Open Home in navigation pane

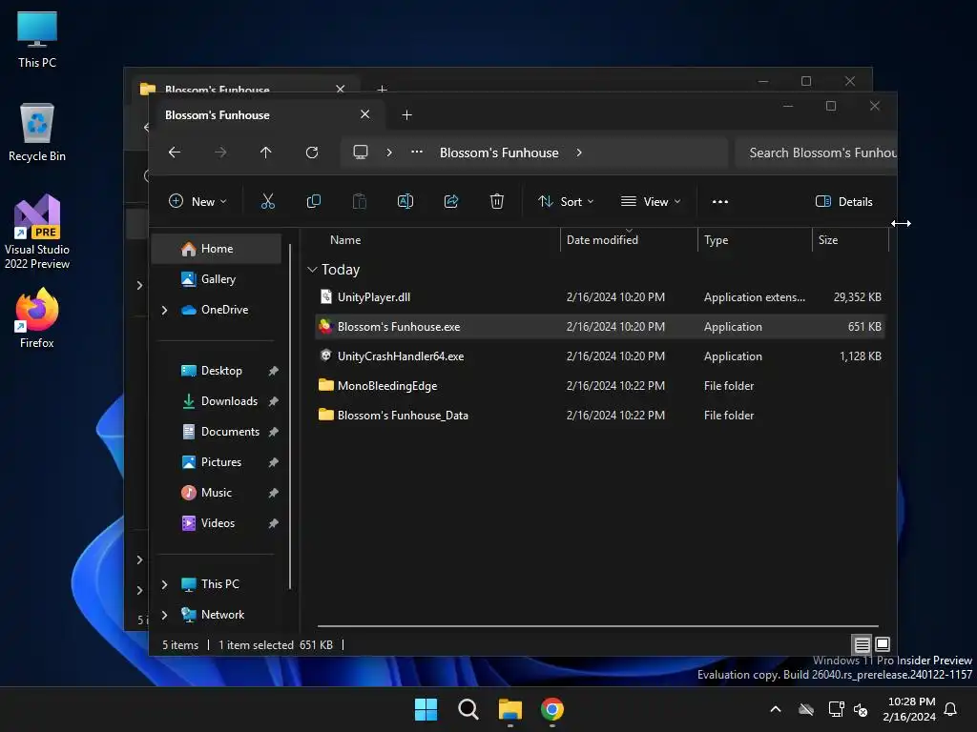pos(217,249)
